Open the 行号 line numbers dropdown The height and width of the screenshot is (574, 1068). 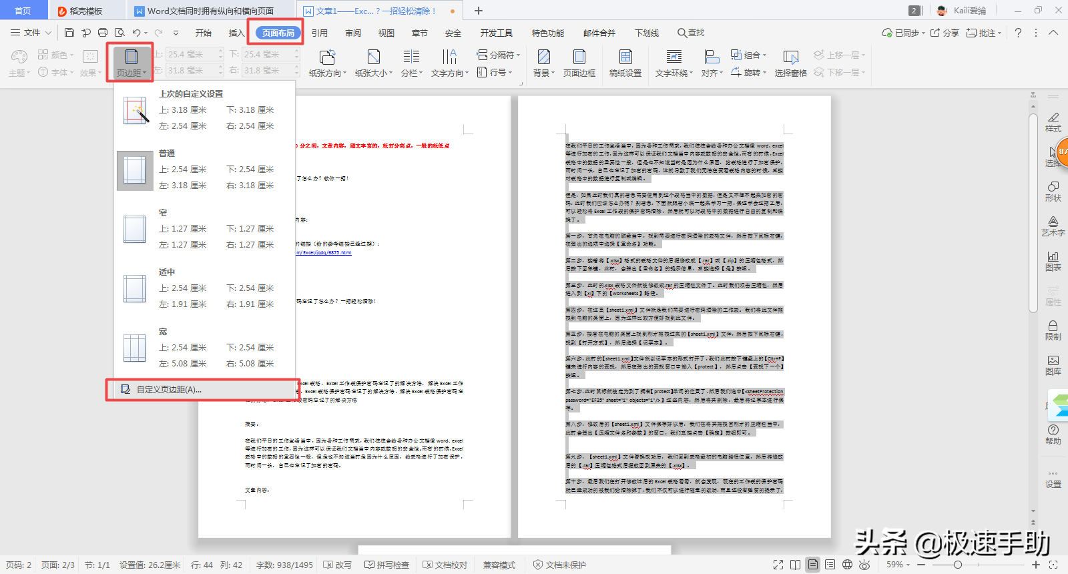click(x=495, y=72)
